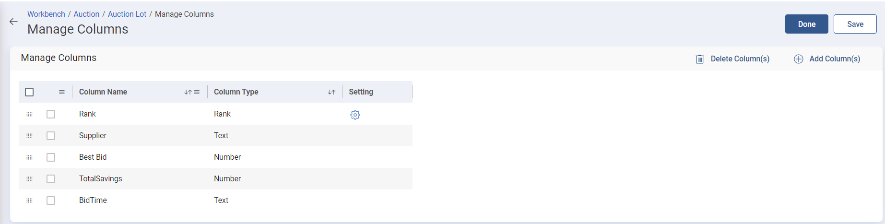The height and width of the screenshot is (224, 885).
Task: Toggle the select-all header checkbox
Action: 29,92
